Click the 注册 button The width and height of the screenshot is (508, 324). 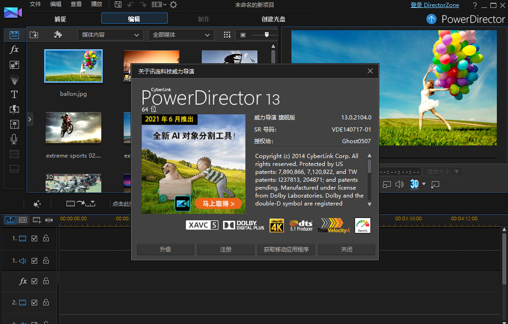click(x=226, y=250)
